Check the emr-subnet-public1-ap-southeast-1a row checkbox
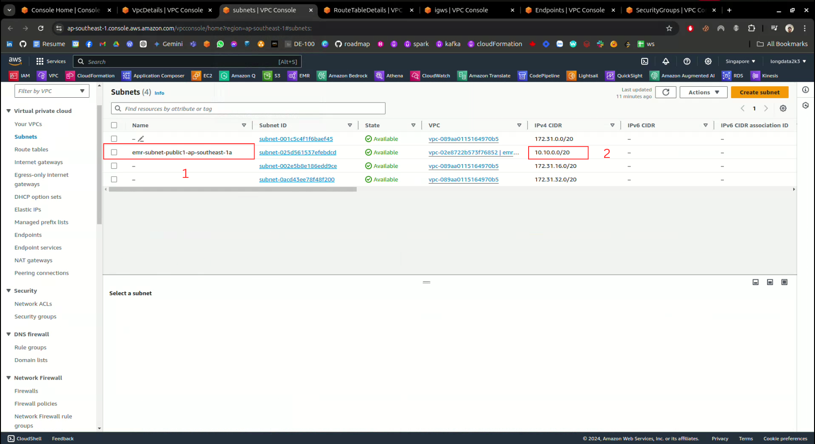Viewport: 815px width, 444px height. tap(114, 152)
